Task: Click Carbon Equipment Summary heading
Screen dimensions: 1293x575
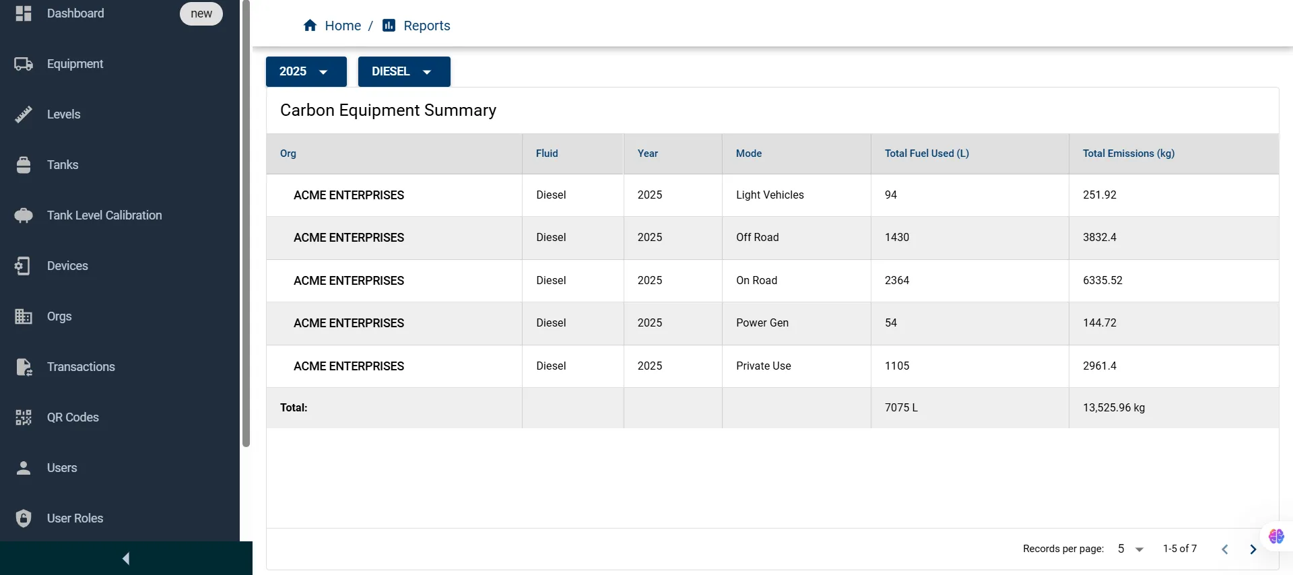Action: tap(388, 110)
